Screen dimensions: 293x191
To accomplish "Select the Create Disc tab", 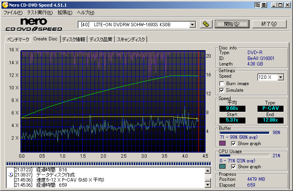I will tap(45, 39).
